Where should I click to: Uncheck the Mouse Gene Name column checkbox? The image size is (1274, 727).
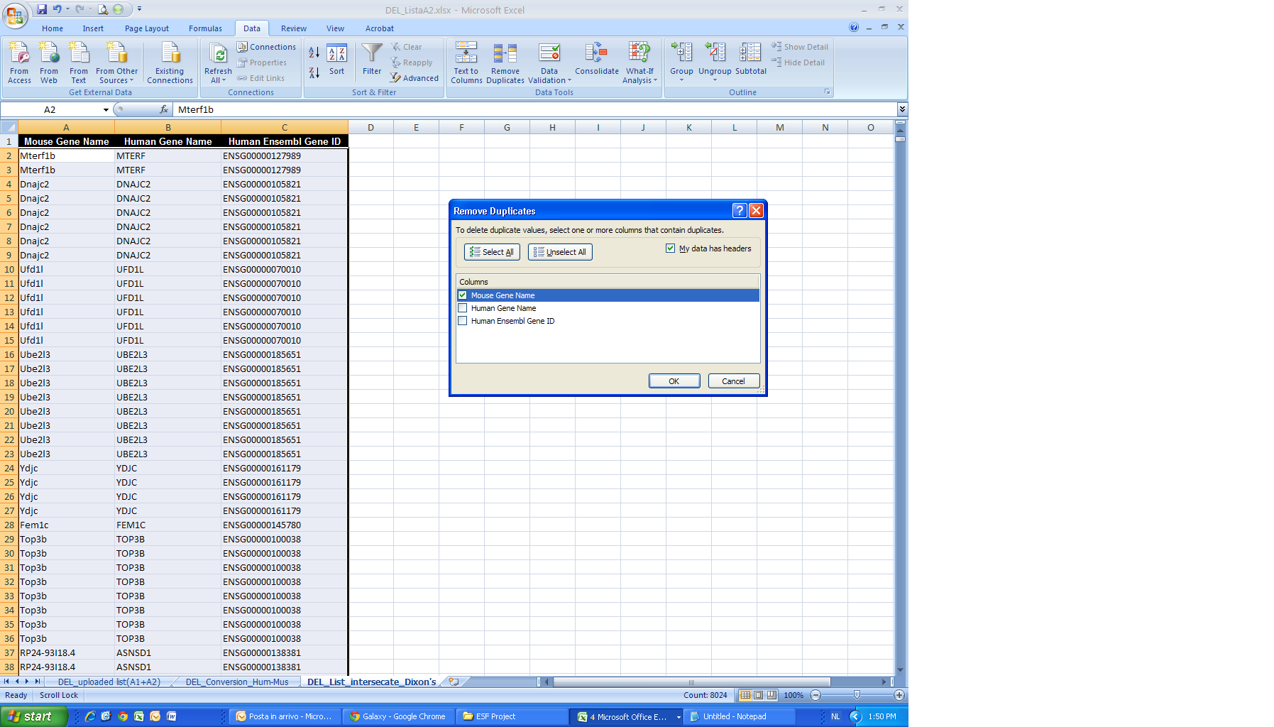pyautogui.click(x=463, y=295)
